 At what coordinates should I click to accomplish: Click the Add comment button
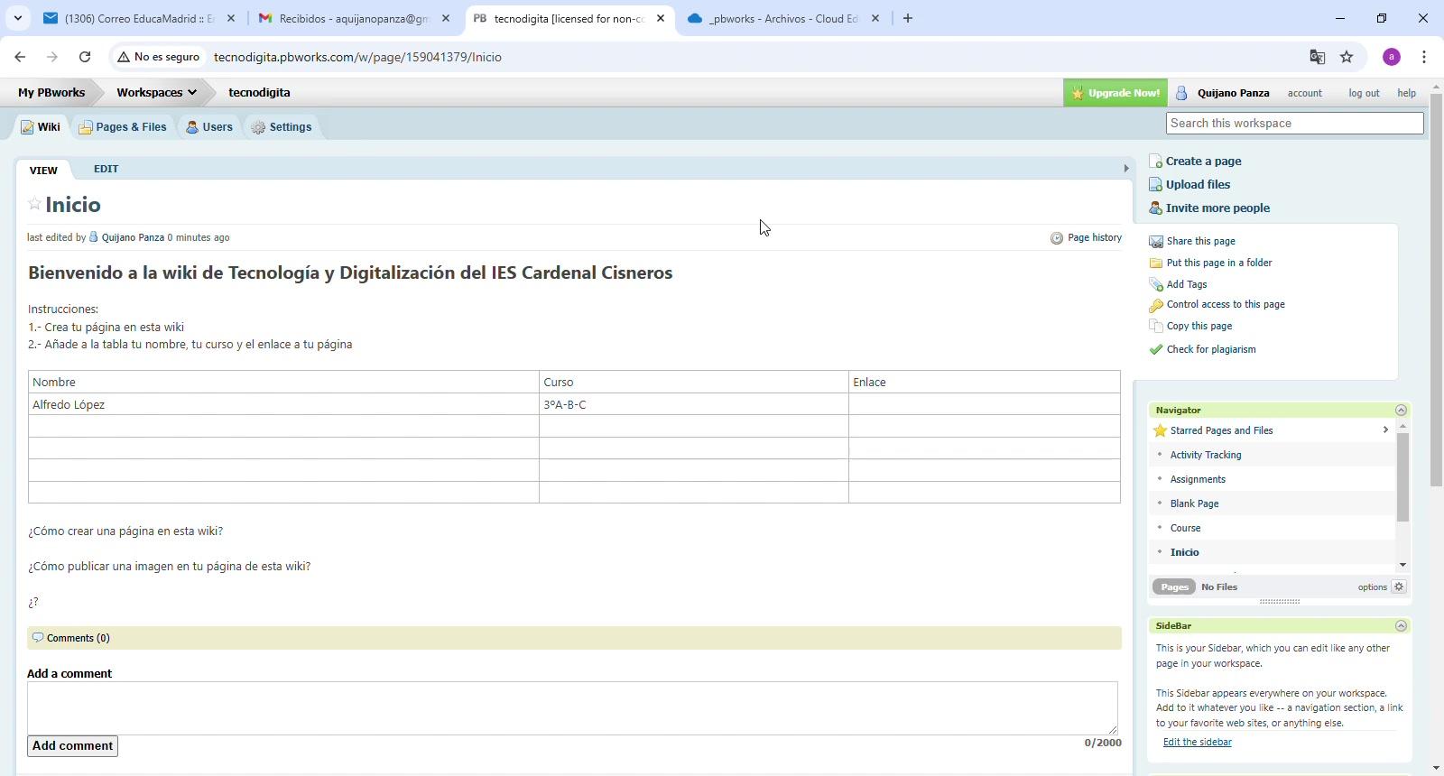tap(72, 746)
